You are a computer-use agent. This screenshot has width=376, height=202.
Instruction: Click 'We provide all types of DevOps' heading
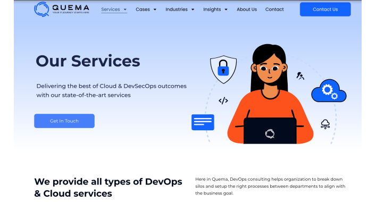tap(108, 188)
